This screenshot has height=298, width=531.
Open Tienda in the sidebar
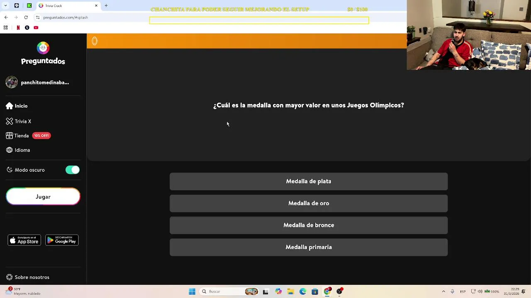pyautogui.click(x=17, y=136)
